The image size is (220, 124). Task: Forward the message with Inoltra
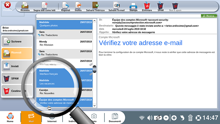(x=78, y=6)
